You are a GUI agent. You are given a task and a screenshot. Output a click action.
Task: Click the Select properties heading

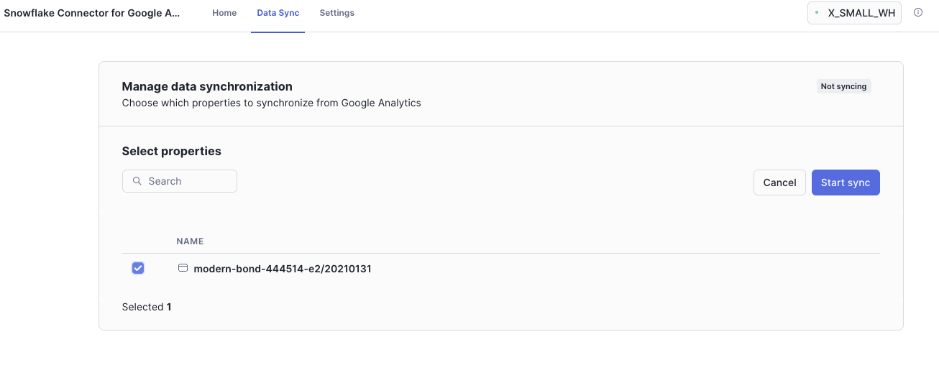tap(172, 151)
